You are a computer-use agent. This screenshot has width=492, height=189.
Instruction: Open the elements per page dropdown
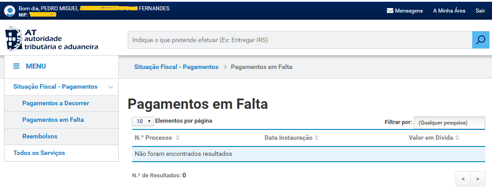(143, 121)
